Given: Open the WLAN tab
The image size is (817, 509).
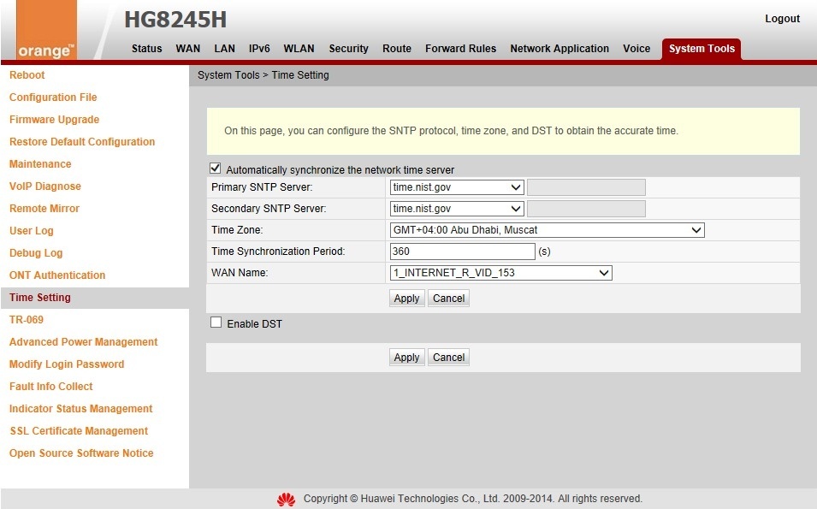Looking at the screenshot, I should [x=299, y=49].
